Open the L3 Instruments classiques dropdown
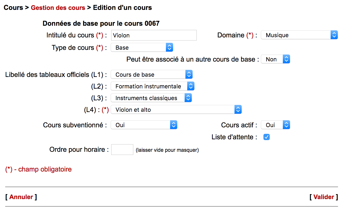This screenshot has width=344, height=210. pyautogui.click(x=151, y=98)
